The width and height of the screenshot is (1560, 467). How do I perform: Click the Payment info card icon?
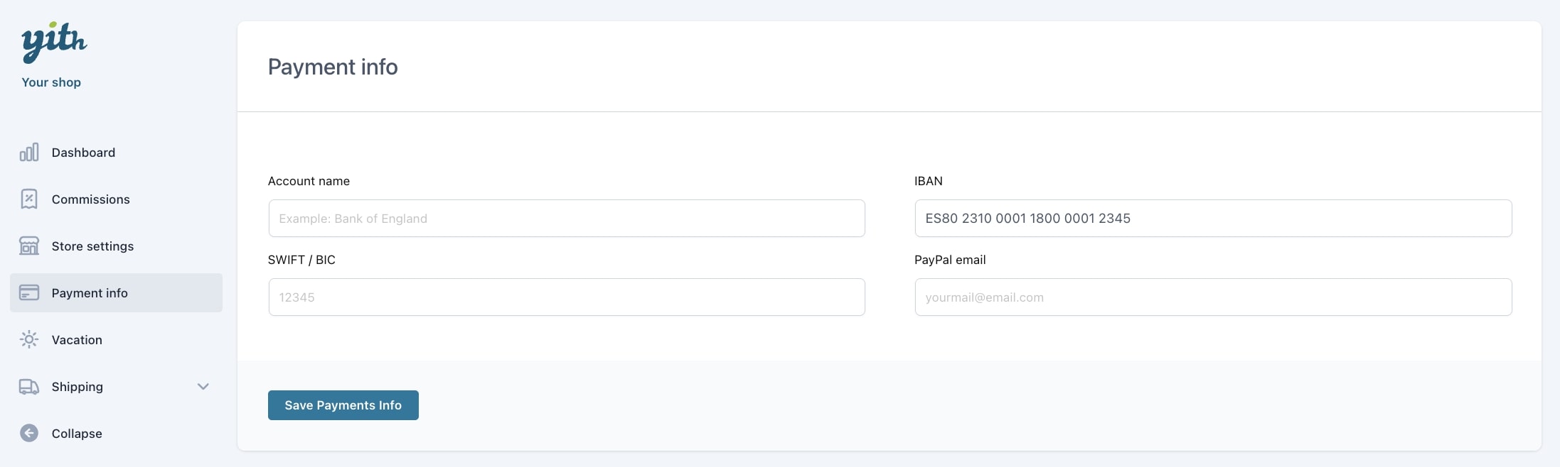tap(29, 293)
